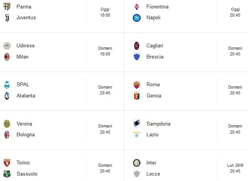Open the Sassuolo team name
Image resolution: width=248 pixels, height=181 pixels.
27,174
